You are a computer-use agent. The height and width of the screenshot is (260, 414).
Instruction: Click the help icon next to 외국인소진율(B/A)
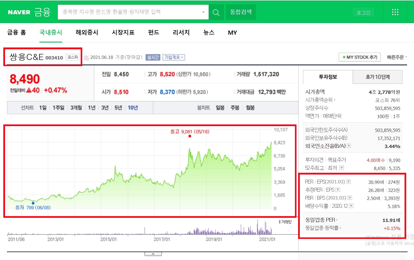(349, 146)
